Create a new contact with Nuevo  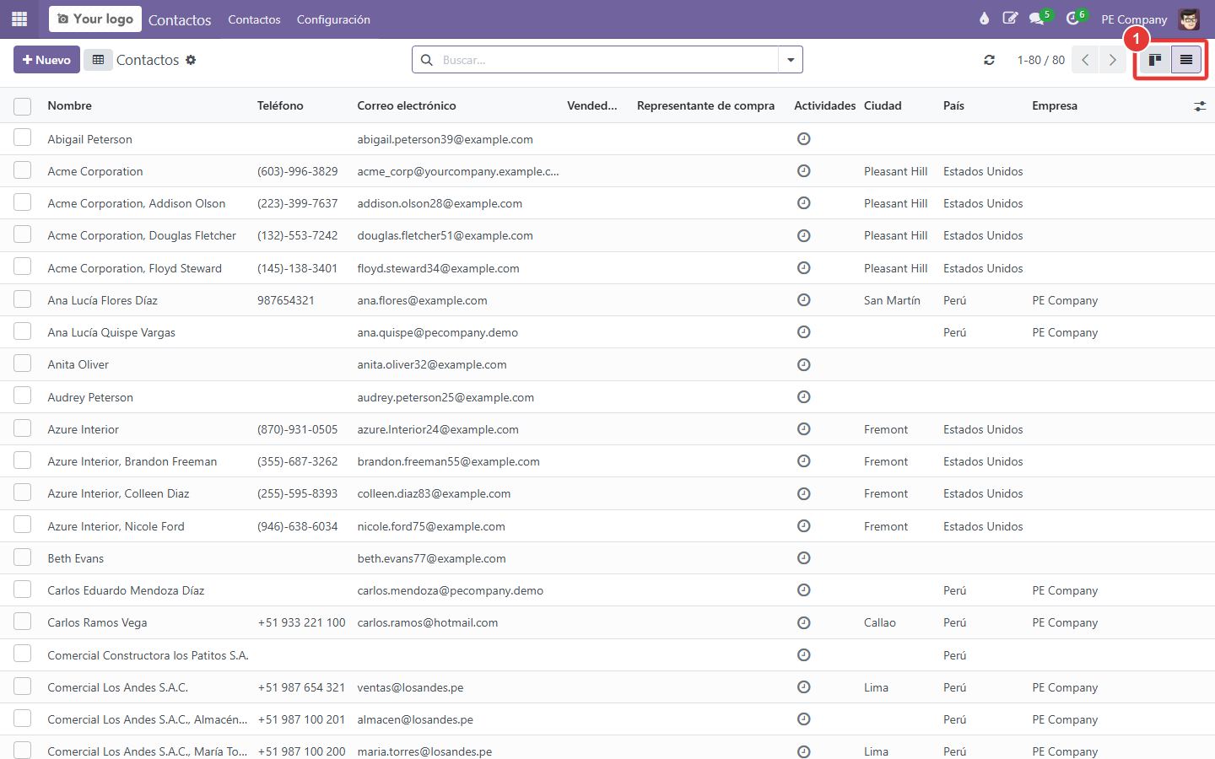pyautogui.click(x=46, y=60)
